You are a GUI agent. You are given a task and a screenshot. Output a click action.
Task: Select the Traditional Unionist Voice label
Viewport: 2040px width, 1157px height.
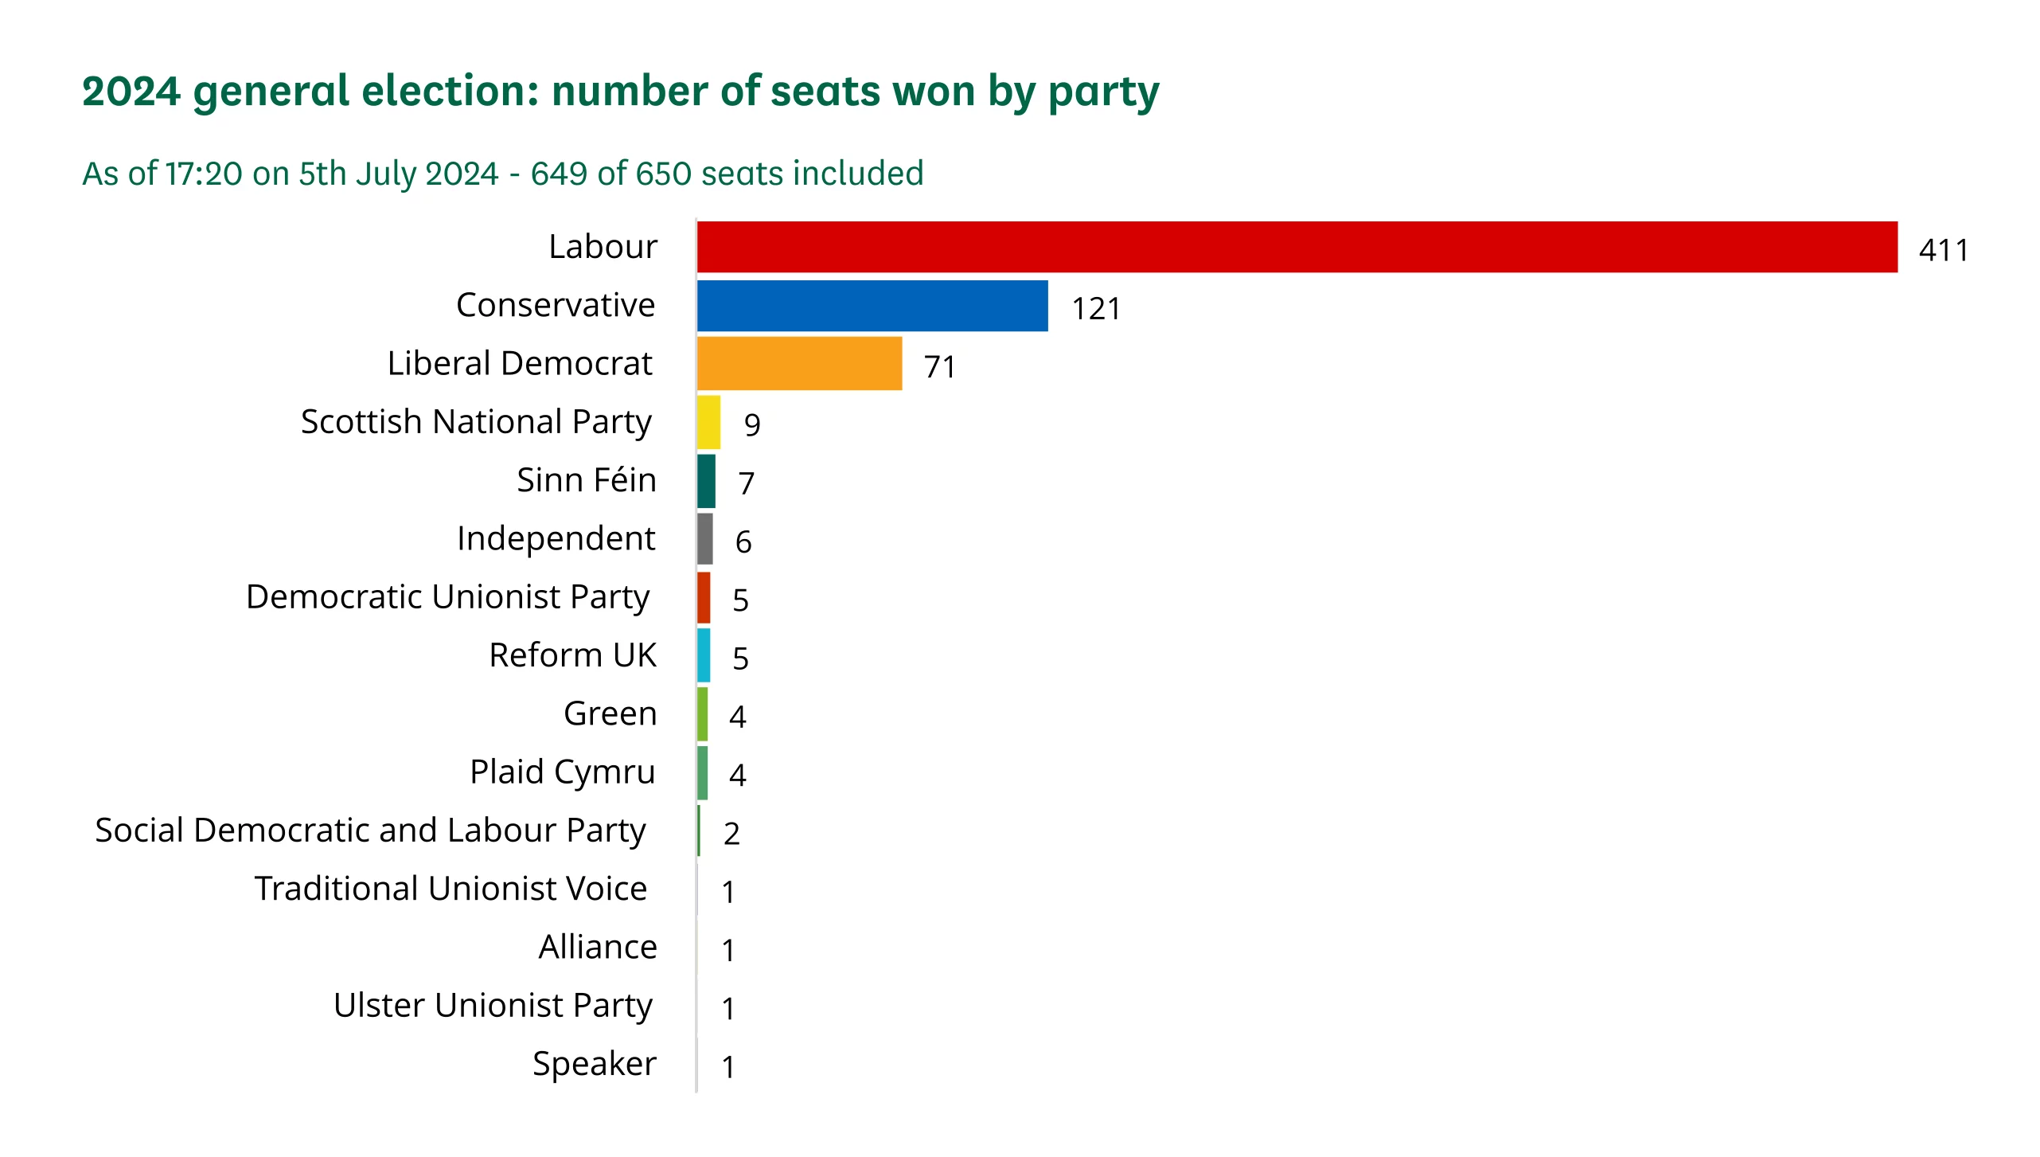click(451, 889)
